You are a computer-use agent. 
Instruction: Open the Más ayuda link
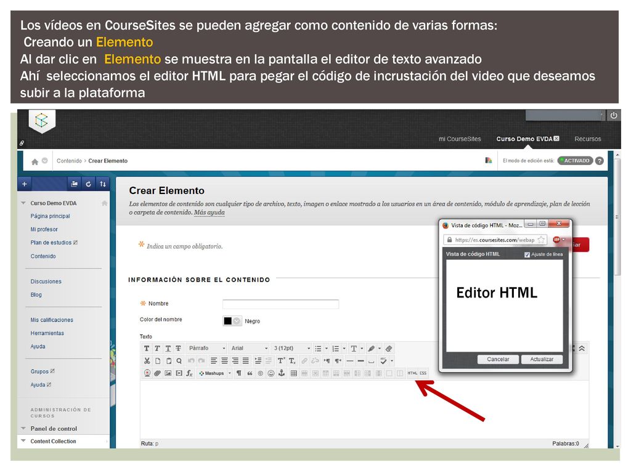(210, 212)
